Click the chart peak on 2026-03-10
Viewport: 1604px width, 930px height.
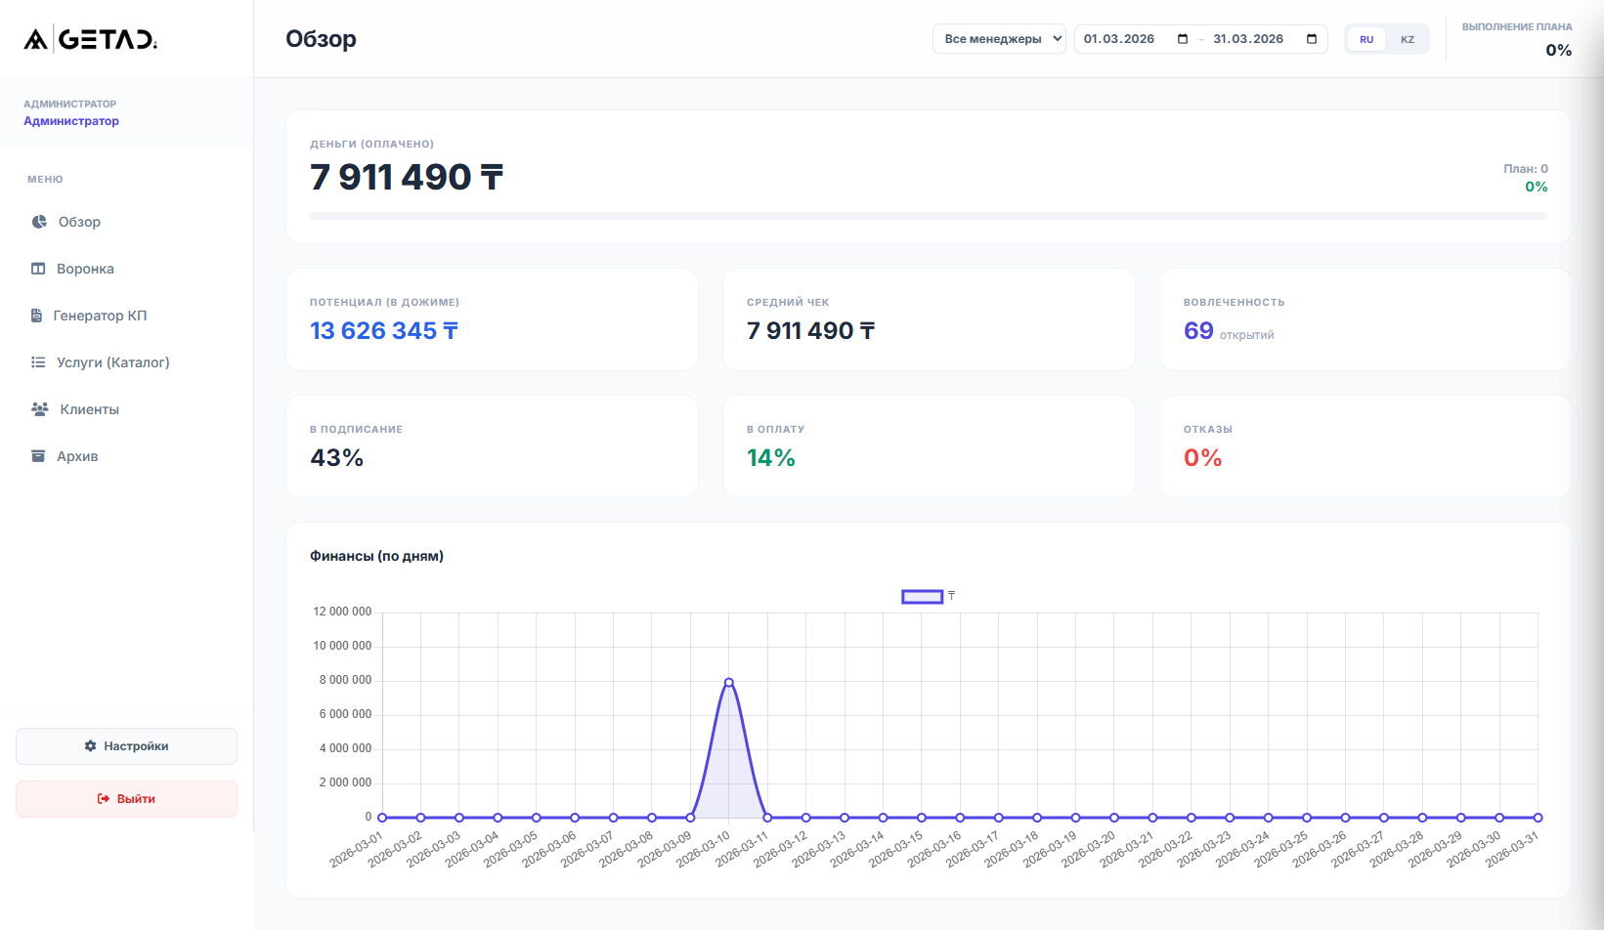[x=728, y=682]
